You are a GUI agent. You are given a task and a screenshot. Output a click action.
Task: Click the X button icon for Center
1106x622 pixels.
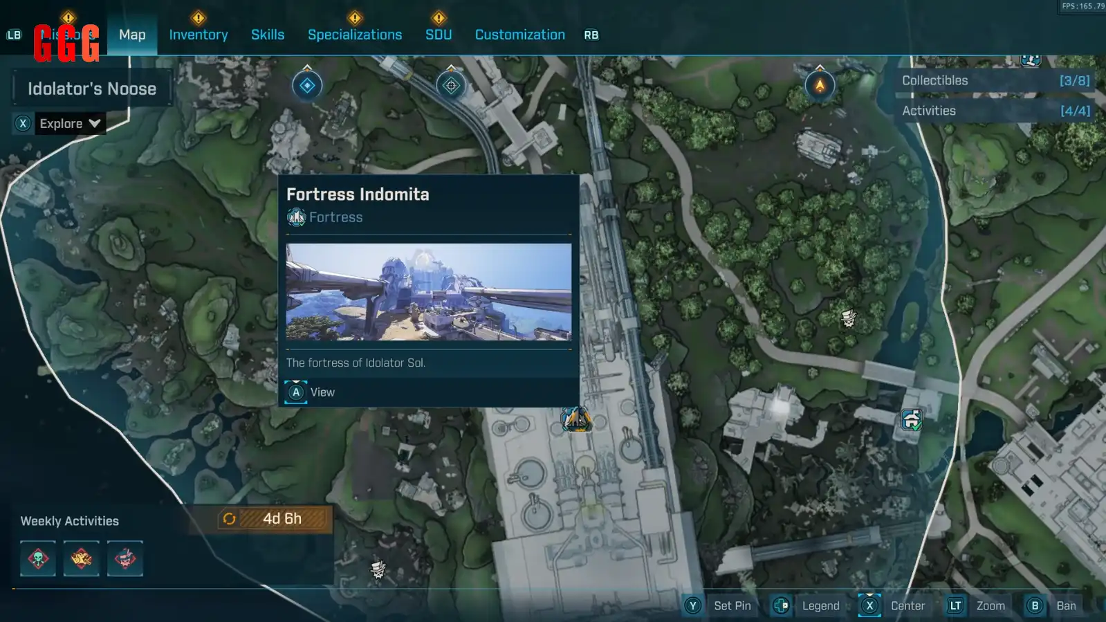[869, 605]
